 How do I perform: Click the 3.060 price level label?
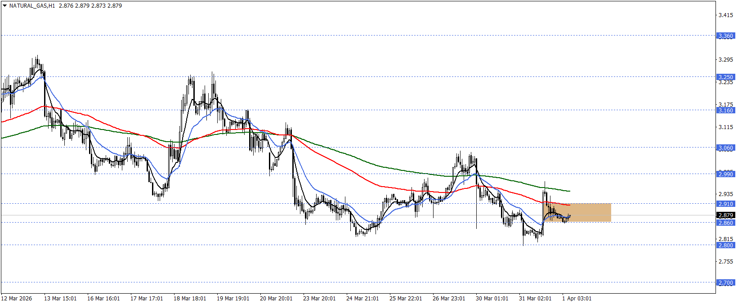[725, 148]
